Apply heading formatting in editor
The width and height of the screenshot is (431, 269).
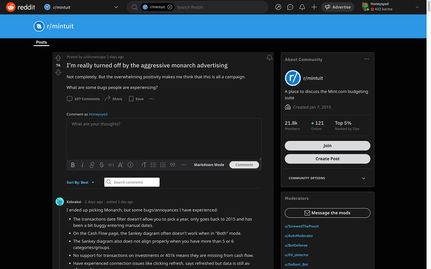click(x=144, y=165)
